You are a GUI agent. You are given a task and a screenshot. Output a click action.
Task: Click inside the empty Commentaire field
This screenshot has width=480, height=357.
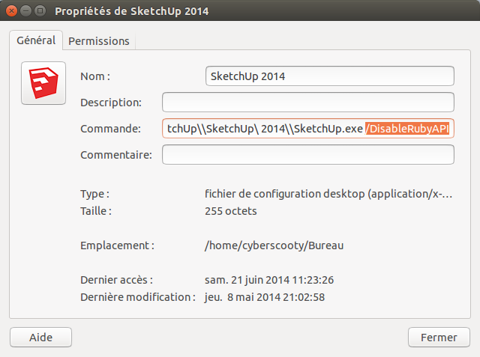(308, 155)
